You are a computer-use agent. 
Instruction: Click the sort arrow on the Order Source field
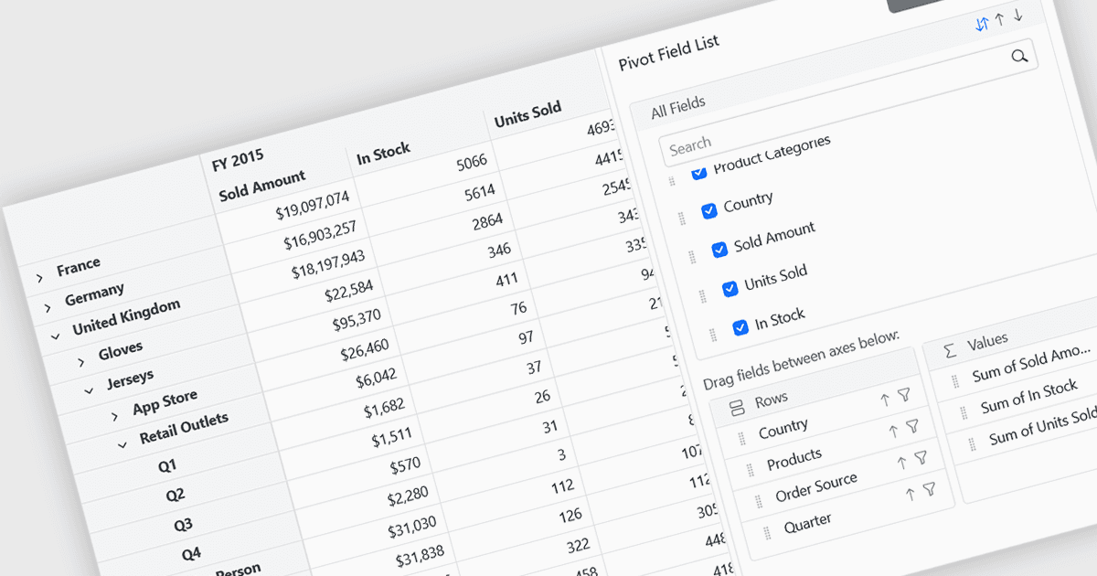click(901, 463)
